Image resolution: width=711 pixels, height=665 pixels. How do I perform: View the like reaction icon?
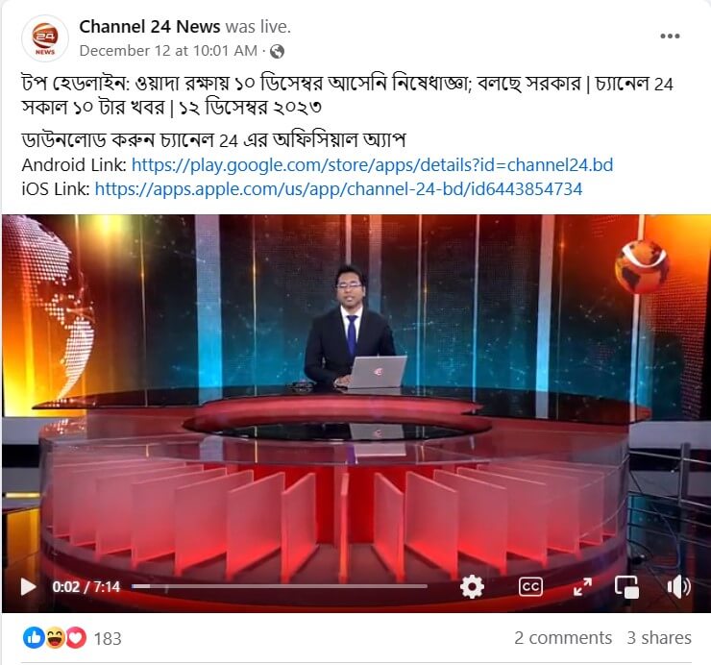[34, 638]
